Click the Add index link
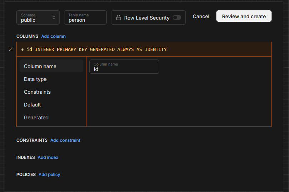Image resolution: width=289 pixels, height=192 pixels. pyautogui.click(x=48, y=157)
